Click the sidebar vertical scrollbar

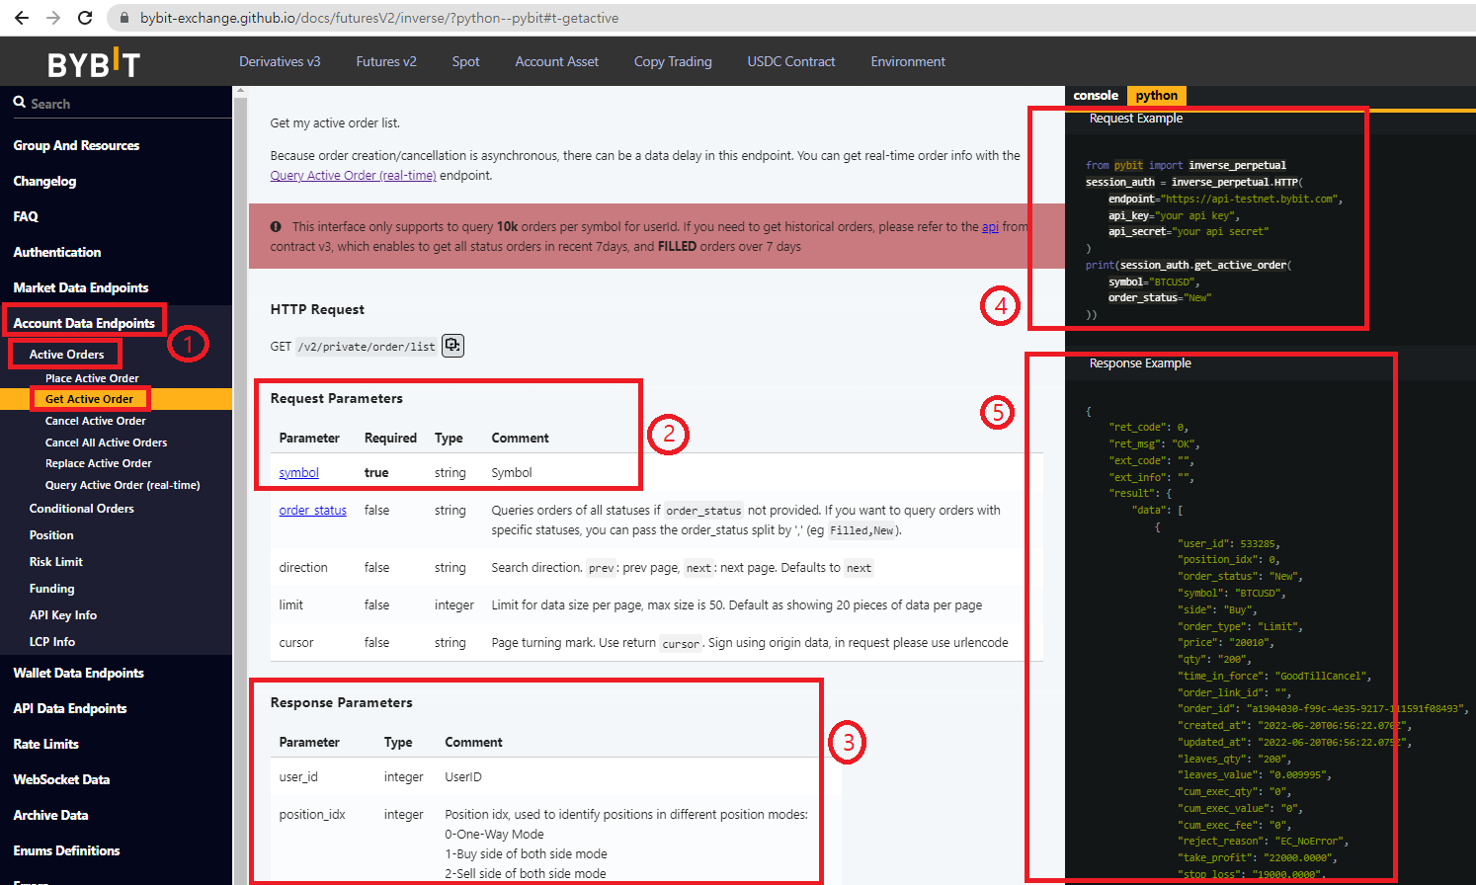[x=239, y=484]
